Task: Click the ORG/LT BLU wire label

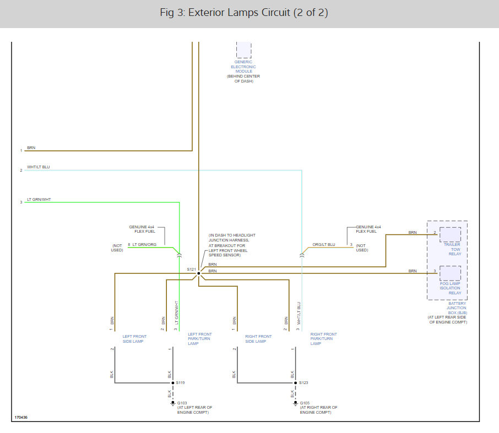Action: [x=324, y=245]
